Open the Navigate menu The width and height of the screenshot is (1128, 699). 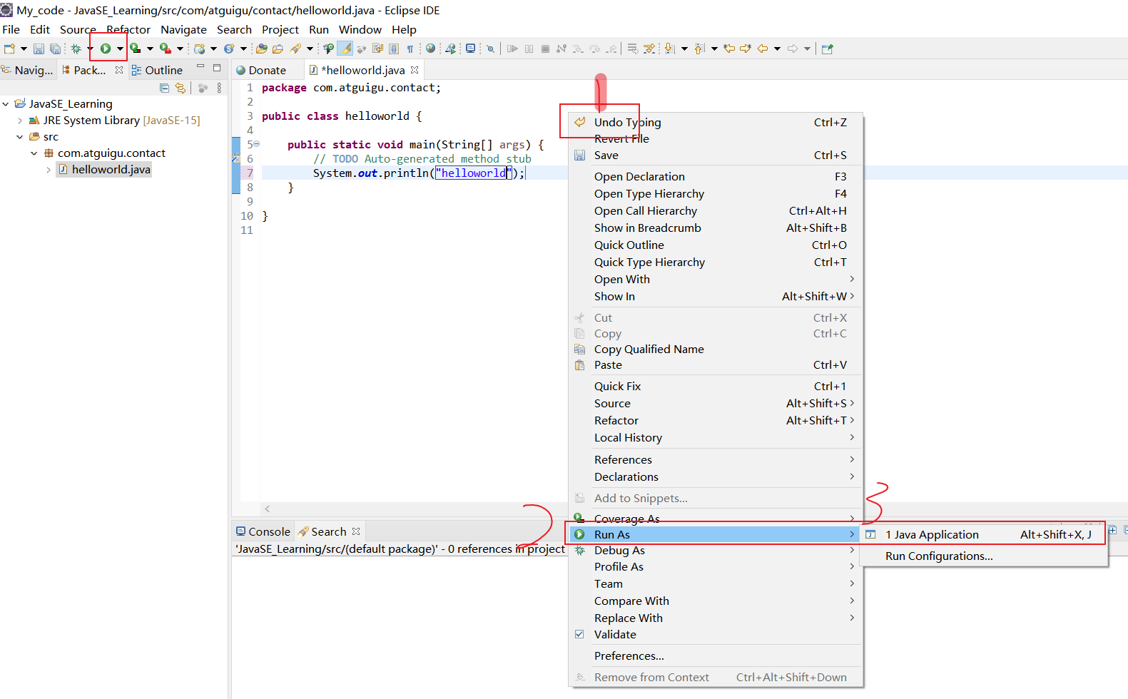(183, 29)
